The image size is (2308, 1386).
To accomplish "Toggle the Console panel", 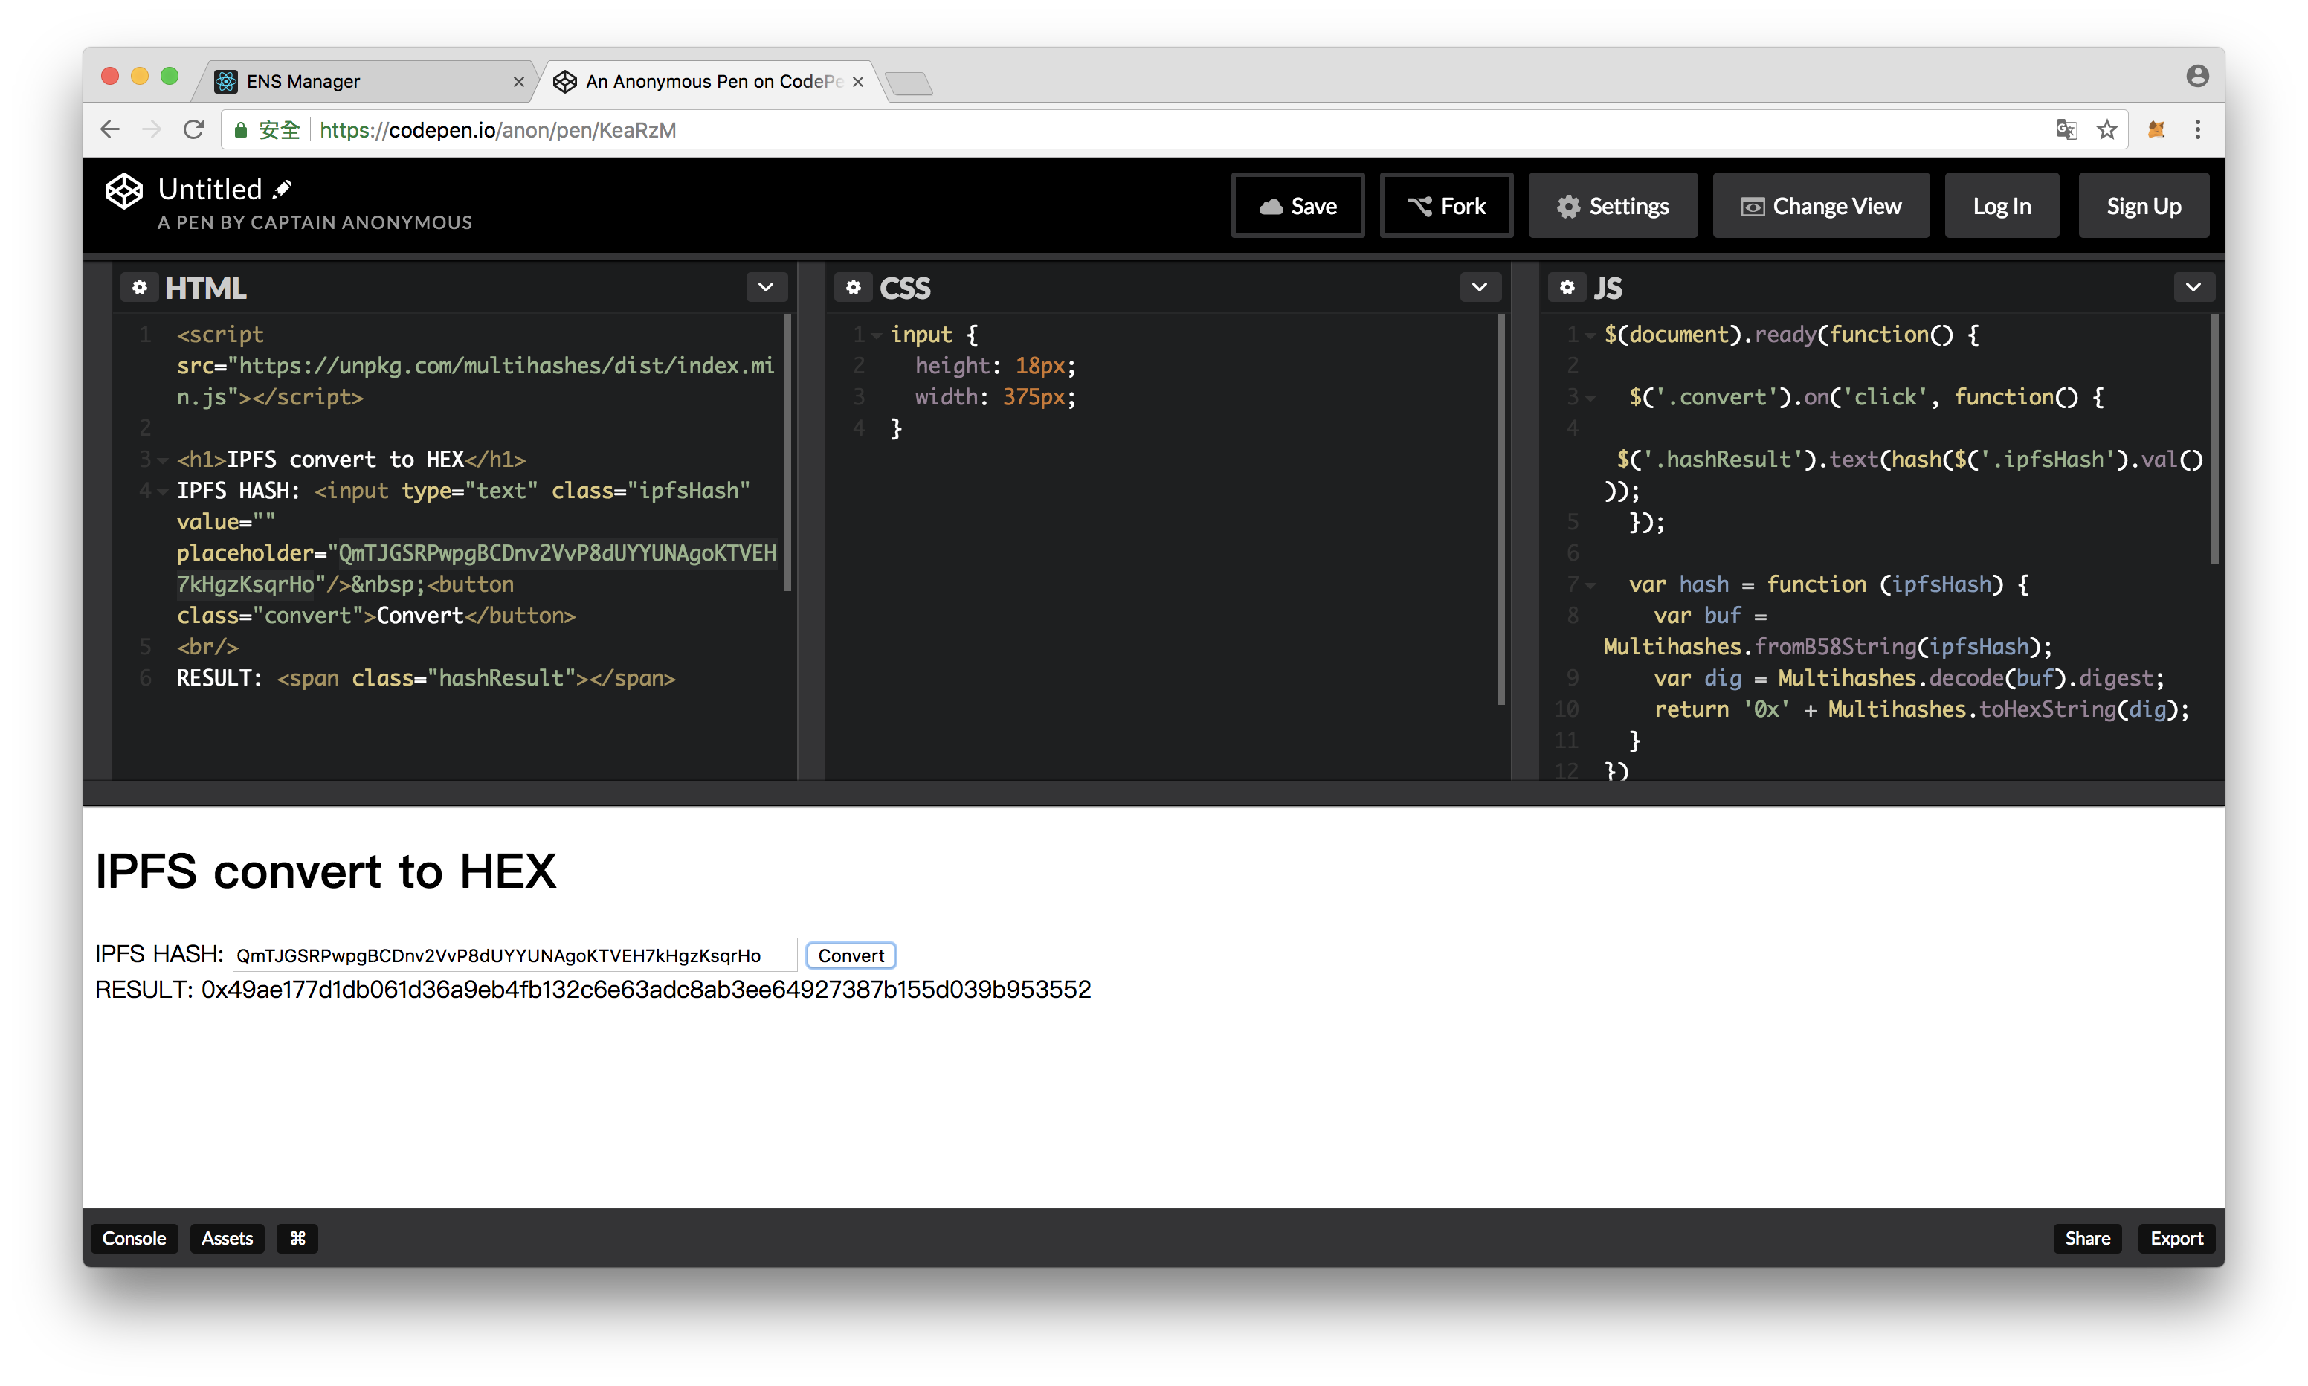I will click(x=134, y=1239).
